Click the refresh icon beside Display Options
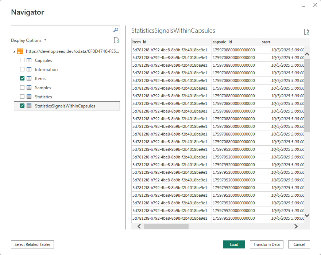Viewport: 321px width, 255px height. 116,40
